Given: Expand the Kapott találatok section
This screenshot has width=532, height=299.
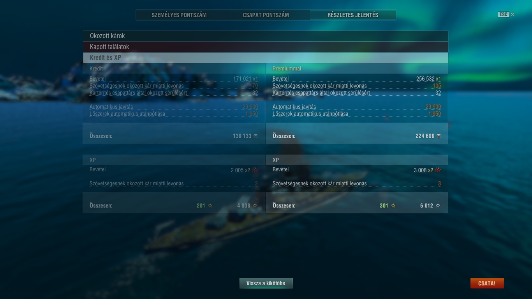Looking at the screenshot, I should tap(266, 47).
